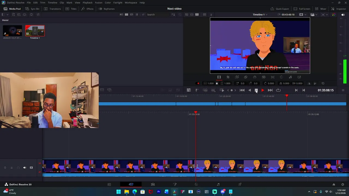Open the Project Manager home icon
349x196 pixels.
coord(334,184)
